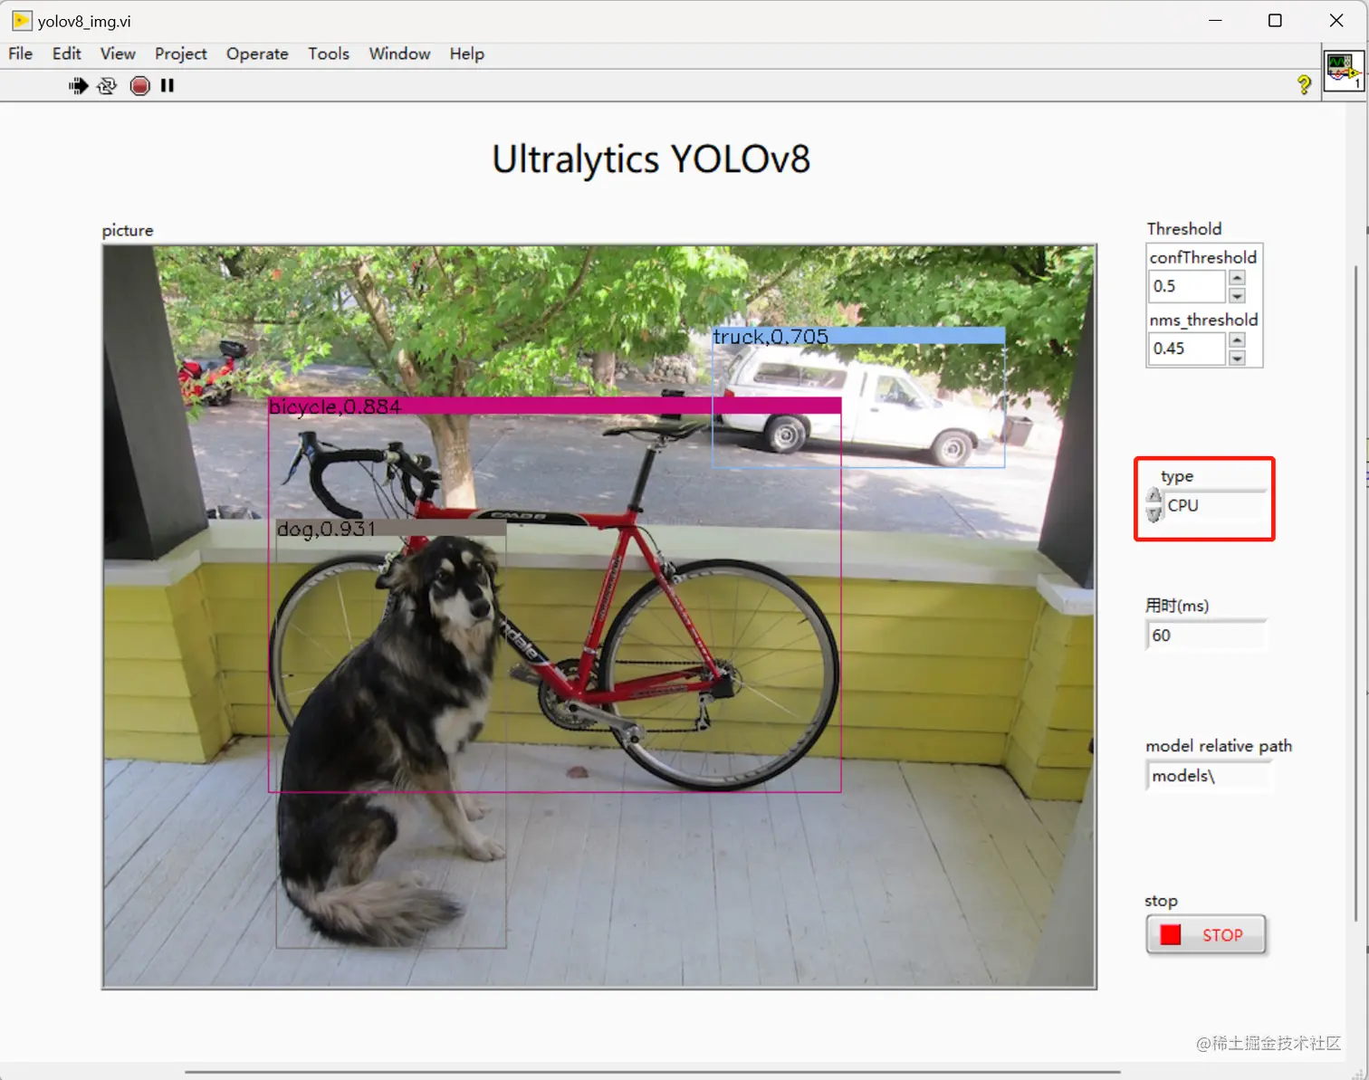Click the picture label above the image
Image resolution: width=1369 pixels, height=1080 pixels.
[x=128, y=230]
